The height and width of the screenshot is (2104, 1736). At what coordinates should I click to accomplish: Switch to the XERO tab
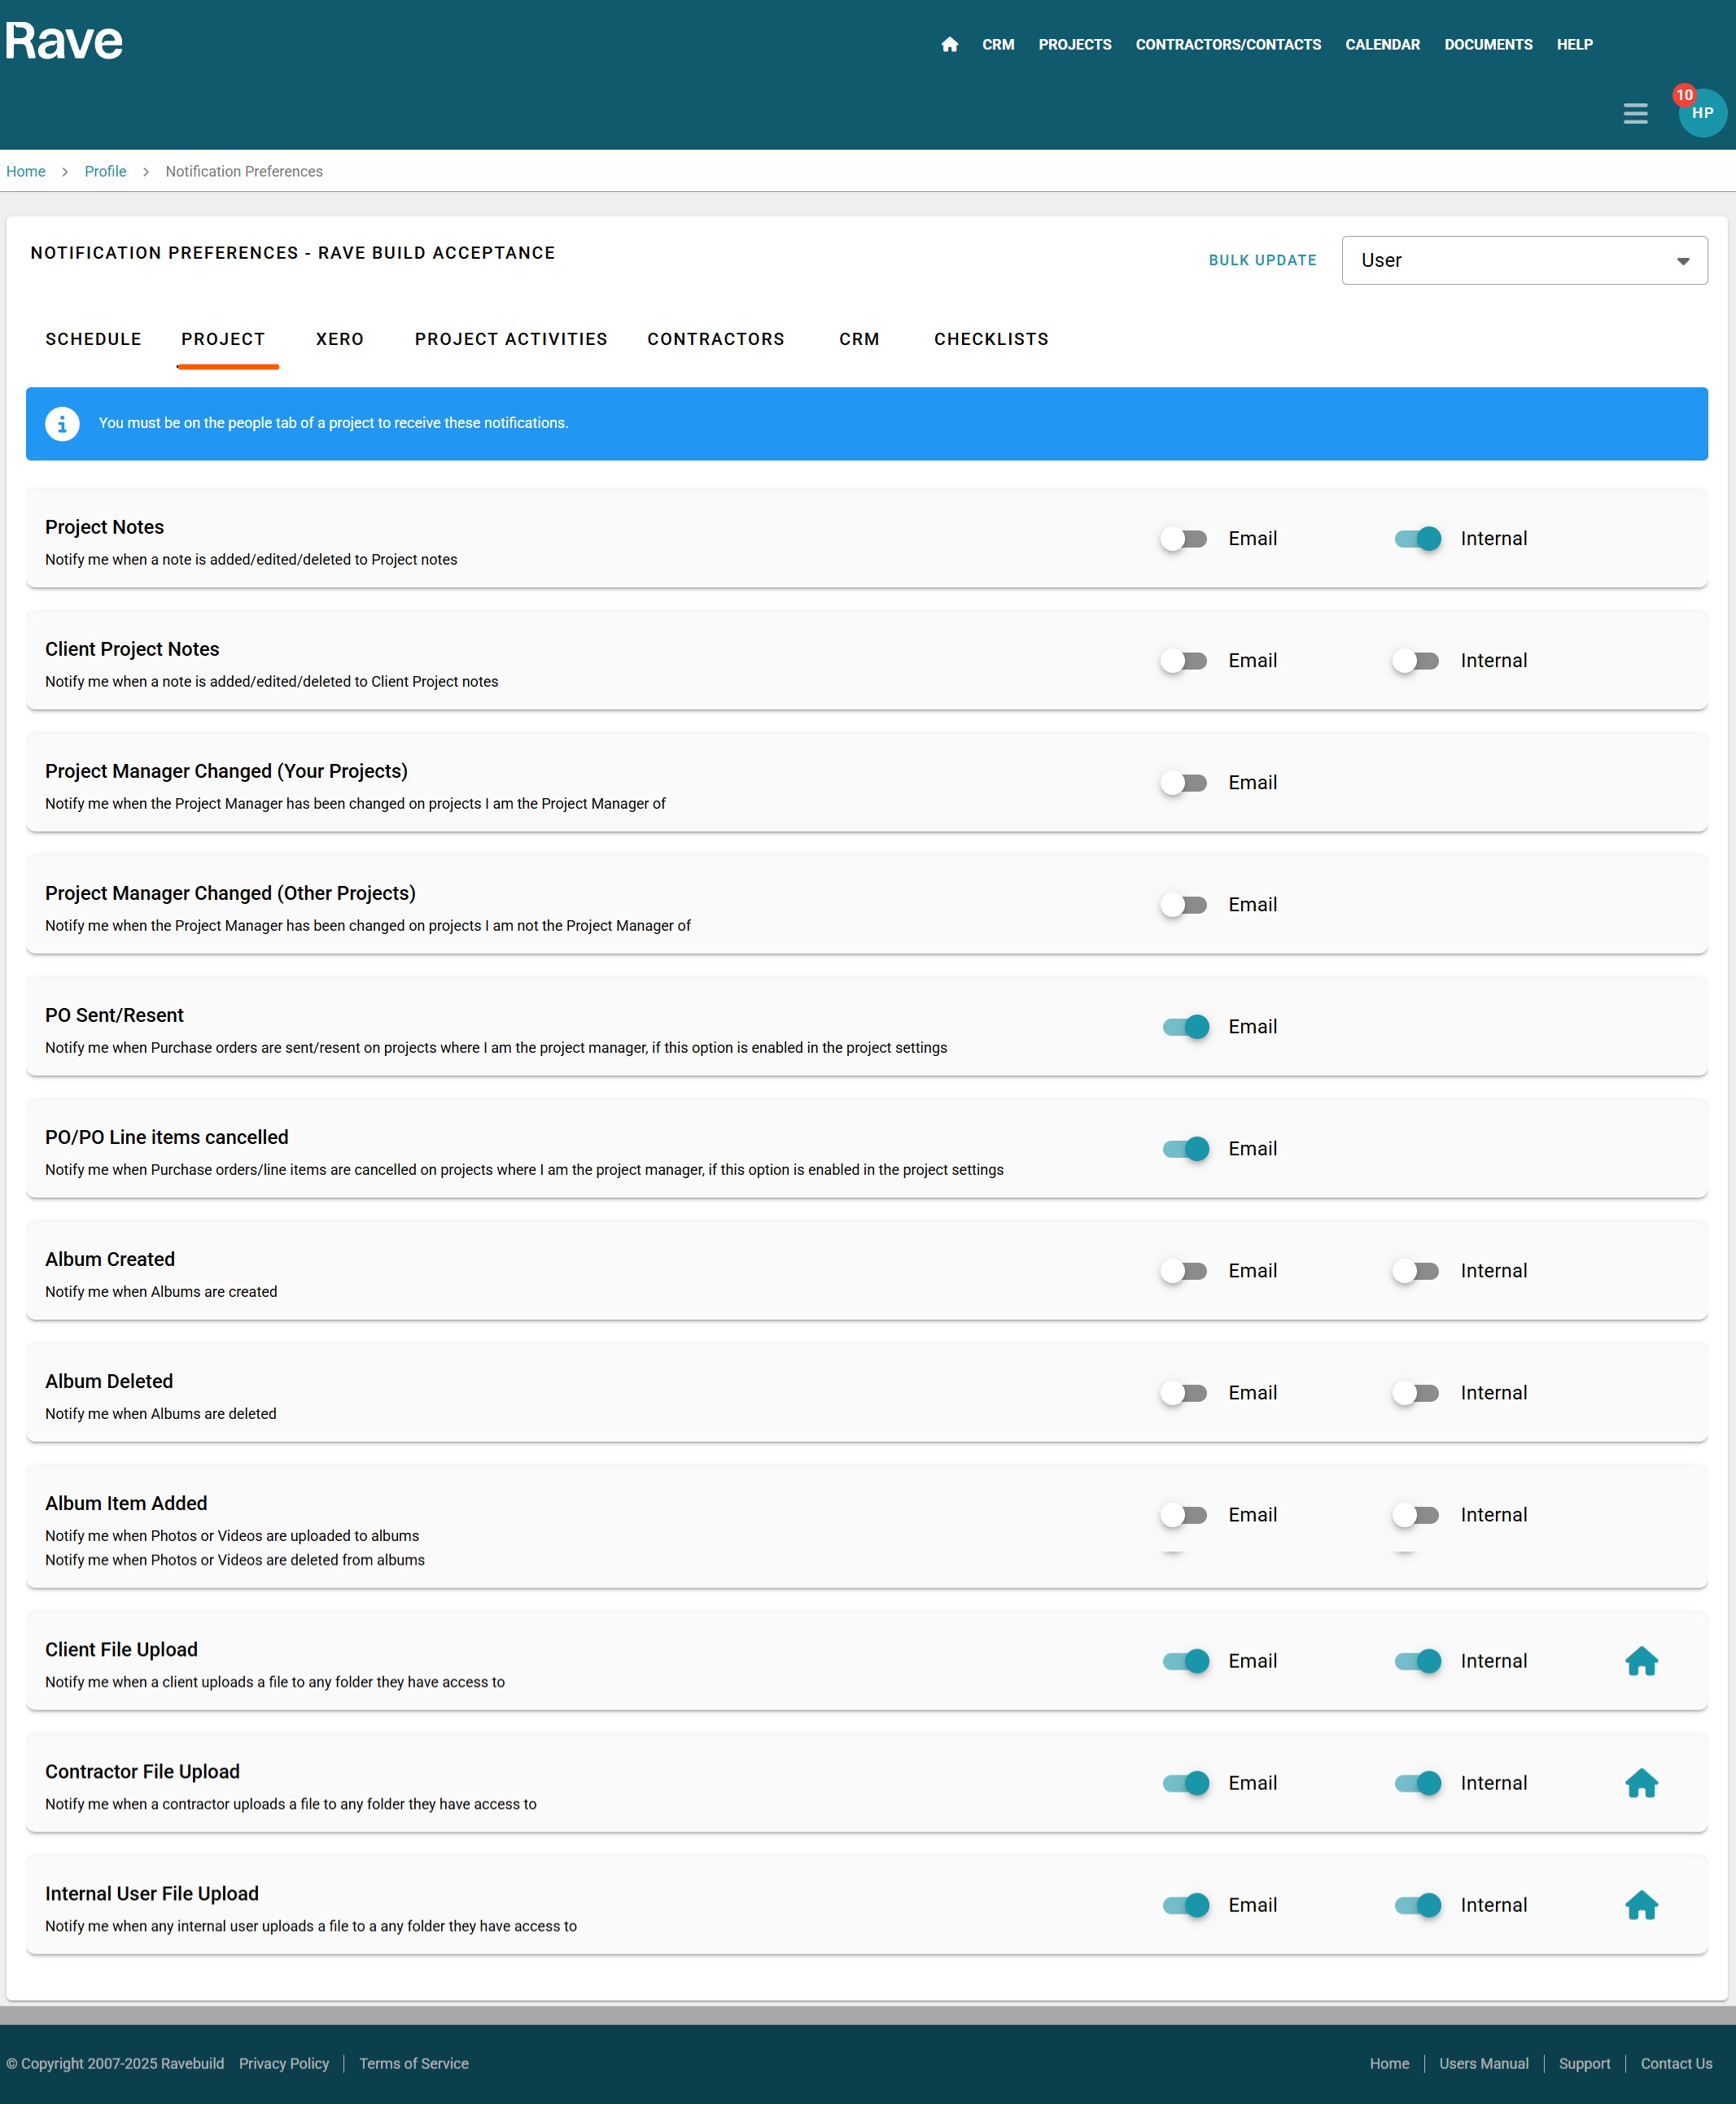click(x=340, y=338)
